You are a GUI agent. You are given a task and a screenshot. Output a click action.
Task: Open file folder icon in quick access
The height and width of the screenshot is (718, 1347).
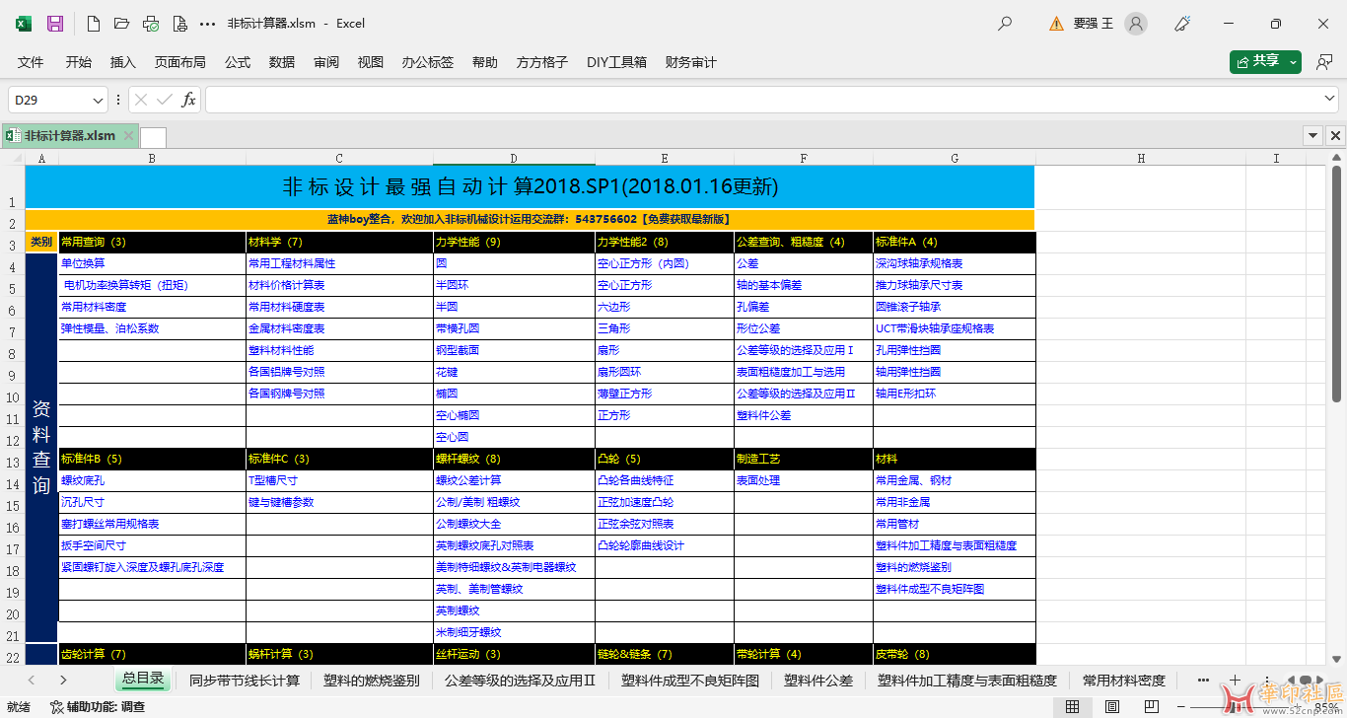[122, 23]
